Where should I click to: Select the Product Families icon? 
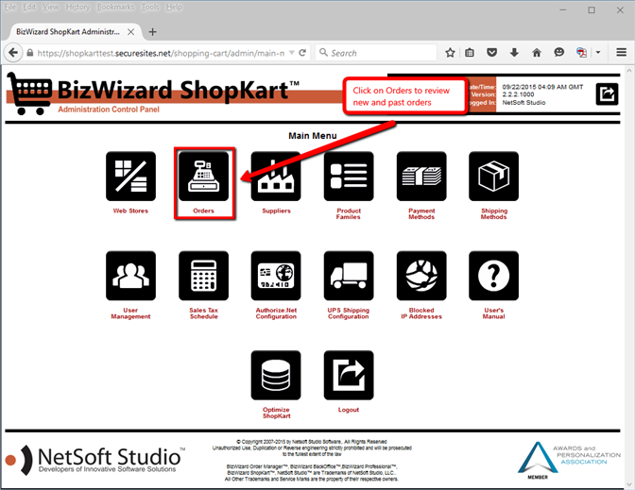tap(349, 177)
